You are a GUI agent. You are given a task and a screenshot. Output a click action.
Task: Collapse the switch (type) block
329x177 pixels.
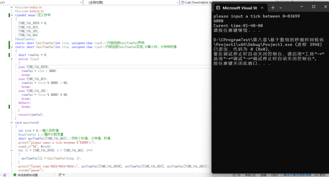pyautogui.click(x=11, y=59)
